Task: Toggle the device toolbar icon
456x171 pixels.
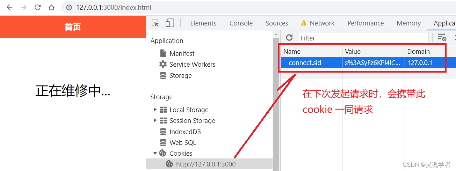Action: click(170, 23)
